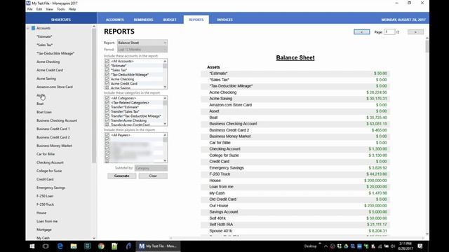Collapse the Accounts tree in sidebar
This screenshot has height=252, width=449.
(28, 28)
